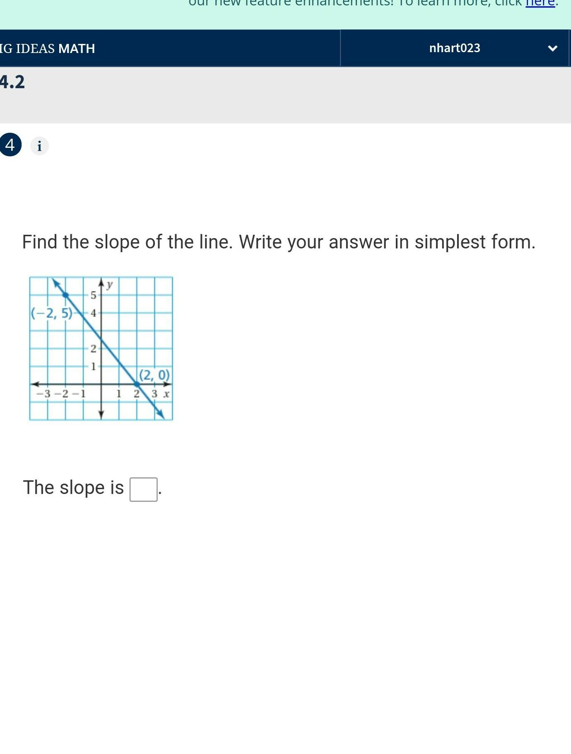Screen dimensions: 571x754
Task: Click the point (-2, 5) on graph
Action: coord(65,295)
